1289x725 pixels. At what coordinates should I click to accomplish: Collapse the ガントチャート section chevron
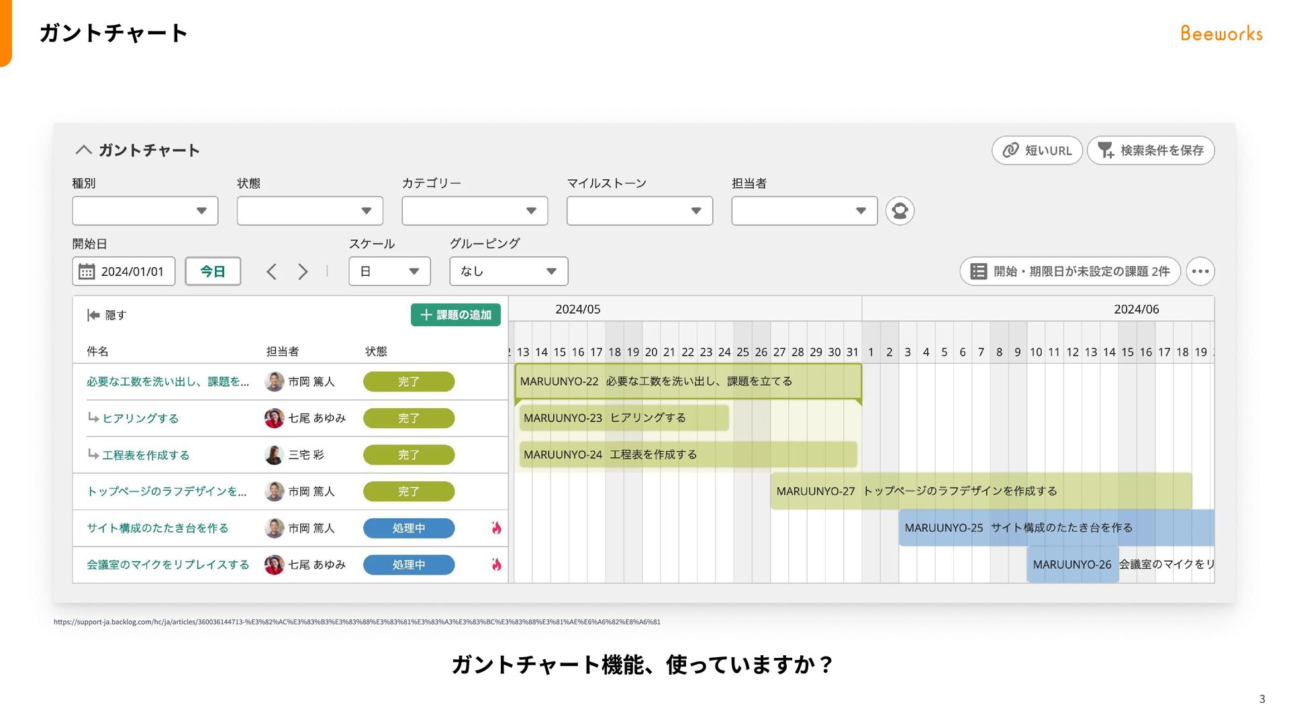(83, 150)
